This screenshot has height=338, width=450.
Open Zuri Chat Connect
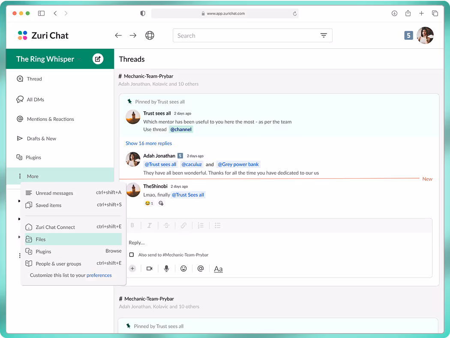click(x=73, y=227)
